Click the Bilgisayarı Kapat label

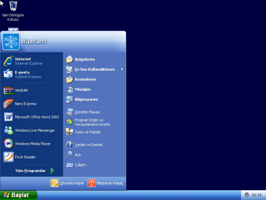110,183
